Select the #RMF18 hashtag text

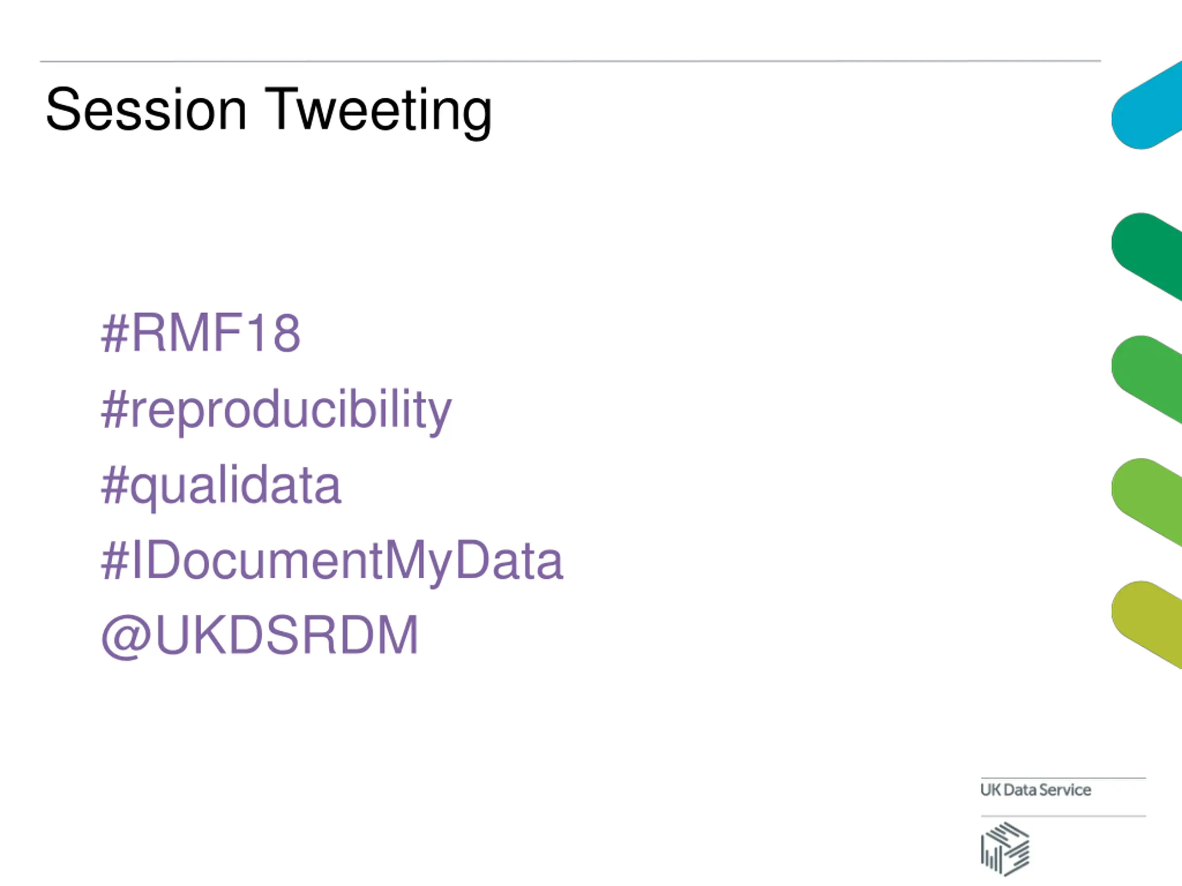coord(201,333)
